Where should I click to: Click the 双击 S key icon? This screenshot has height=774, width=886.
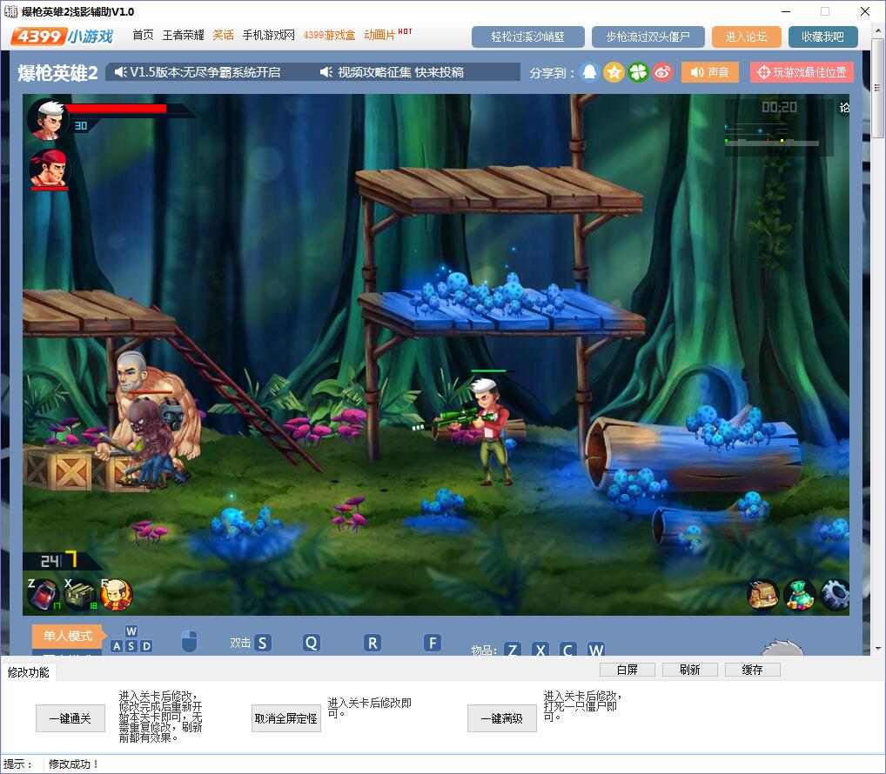(x=263, y=643)
